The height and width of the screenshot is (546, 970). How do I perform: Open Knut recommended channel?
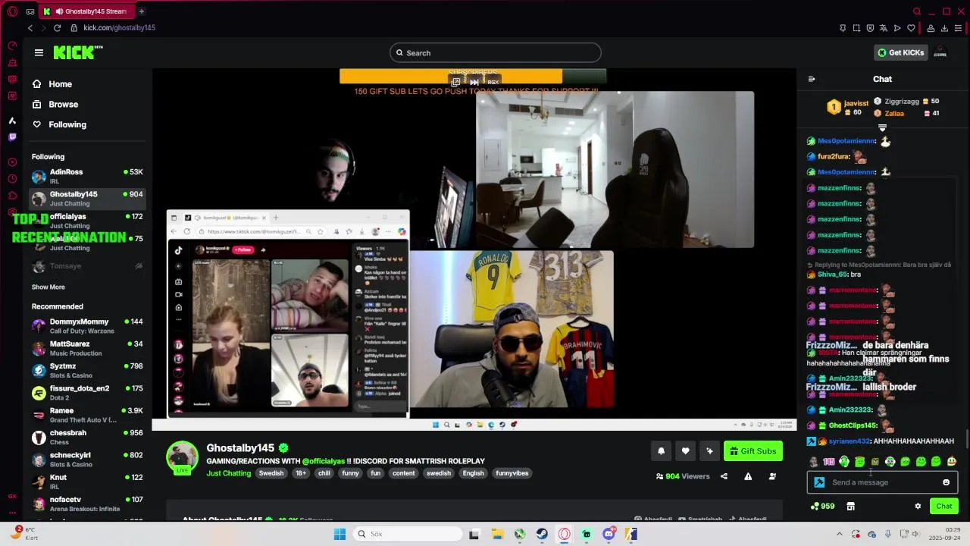pyautogui.click(x=87, y=482)
